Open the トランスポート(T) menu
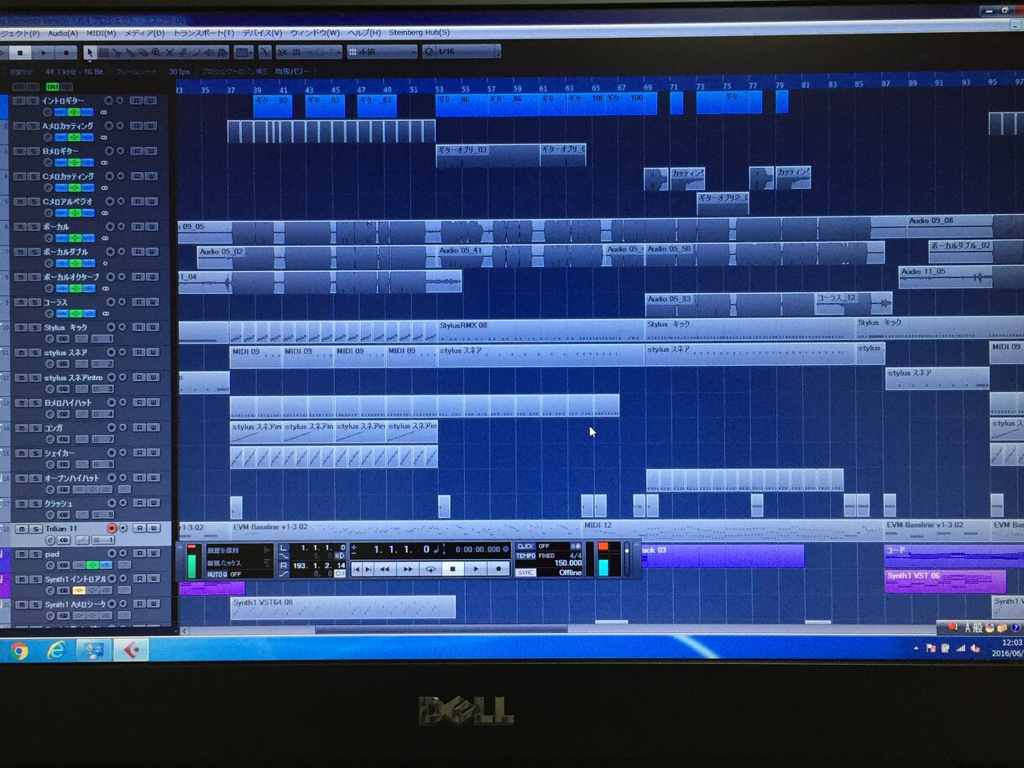Viewport: 1024px width, 768px height. (204, 34)
